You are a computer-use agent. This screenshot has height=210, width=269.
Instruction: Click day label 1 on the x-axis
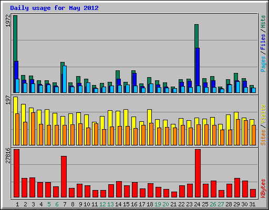click(17, 204)
